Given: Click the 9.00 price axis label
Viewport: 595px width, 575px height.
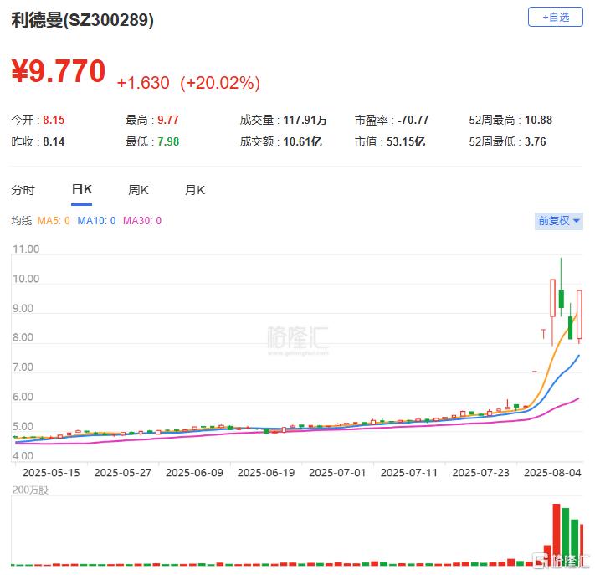Looking at the screenshot, I should (x=23, y=309).
